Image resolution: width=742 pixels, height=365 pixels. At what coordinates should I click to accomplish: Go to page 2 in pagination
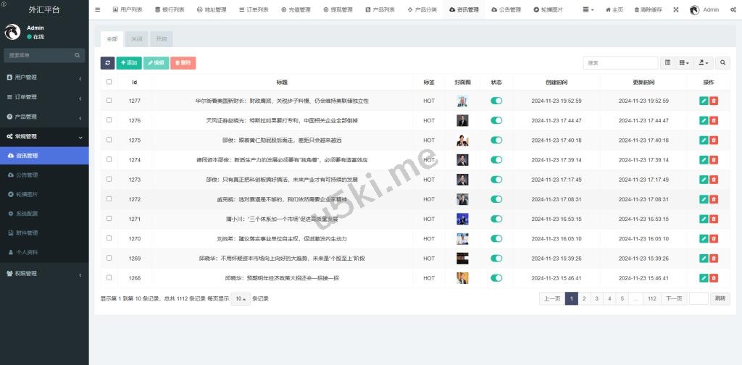[584, 298]
